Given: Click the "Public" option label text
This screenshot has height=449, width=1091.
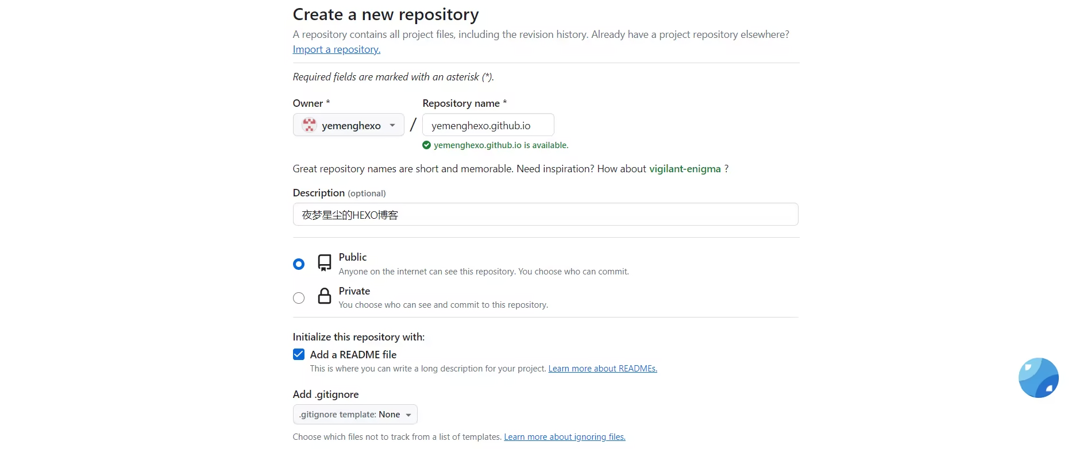Looking at the screenshot, I should (353, 257).
